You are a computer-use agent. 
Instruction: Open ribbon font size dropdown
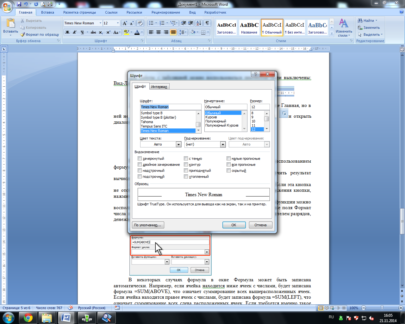118,23
